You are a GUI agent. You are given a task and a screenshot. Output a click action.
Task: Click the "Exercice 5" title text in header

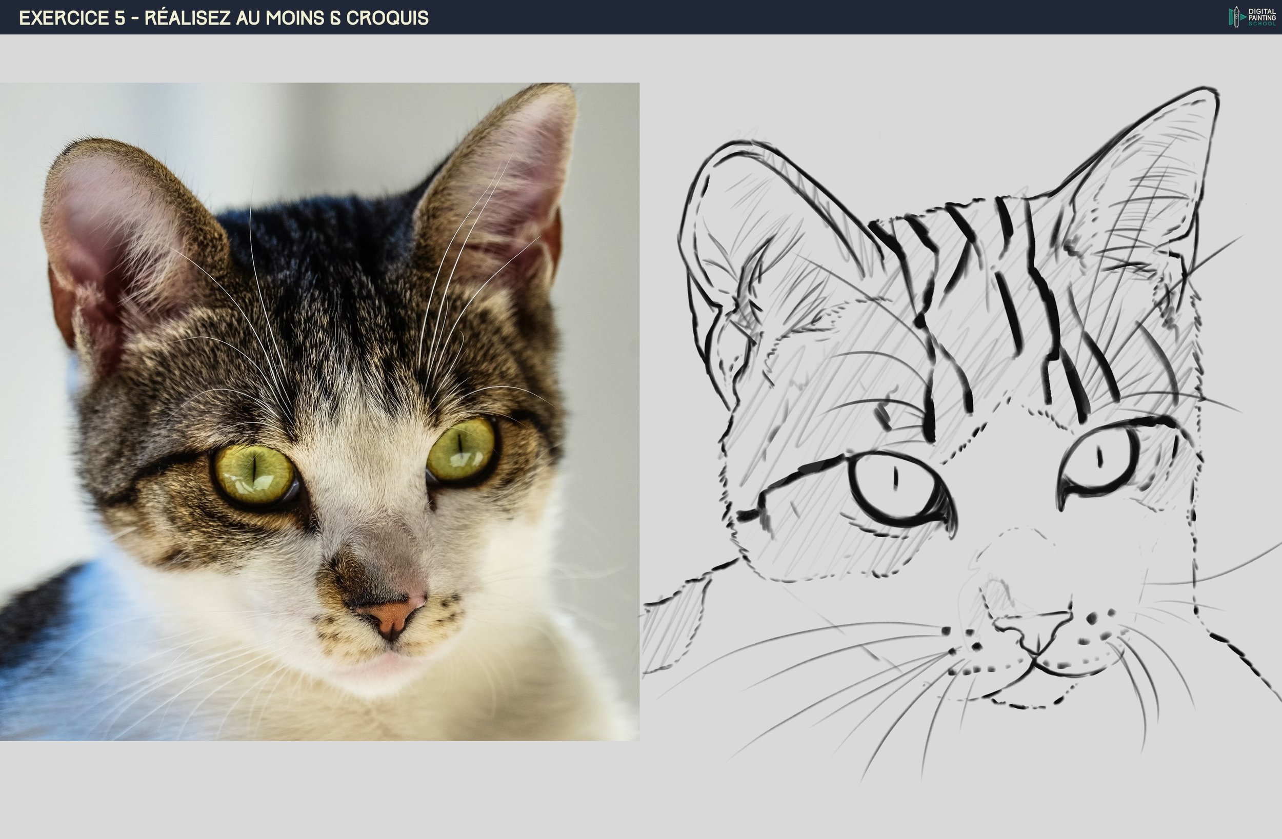pos(72,18)
